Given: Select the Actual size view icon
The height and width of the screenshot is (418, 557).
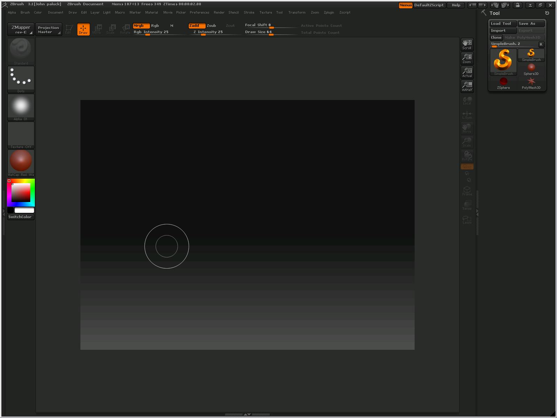Looking at the screenshot, I should [467, 72].
